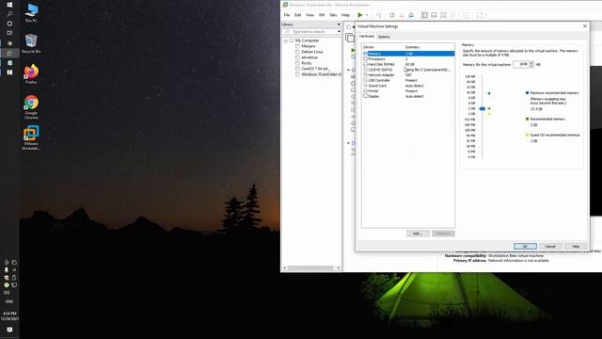Select the Memory device row
Viewport: 602px width, 339px height.
pos(408,54)
